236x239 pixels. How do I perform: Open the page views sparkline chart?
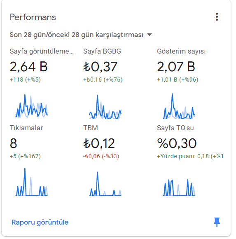pyautogui.click(x=32, y=106)
